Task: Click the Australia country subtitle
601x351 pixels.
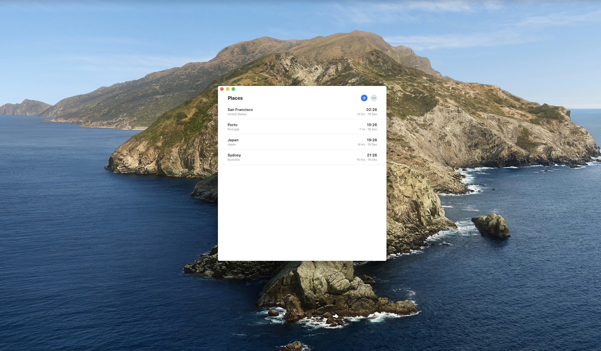Action: tap(233, 160)
